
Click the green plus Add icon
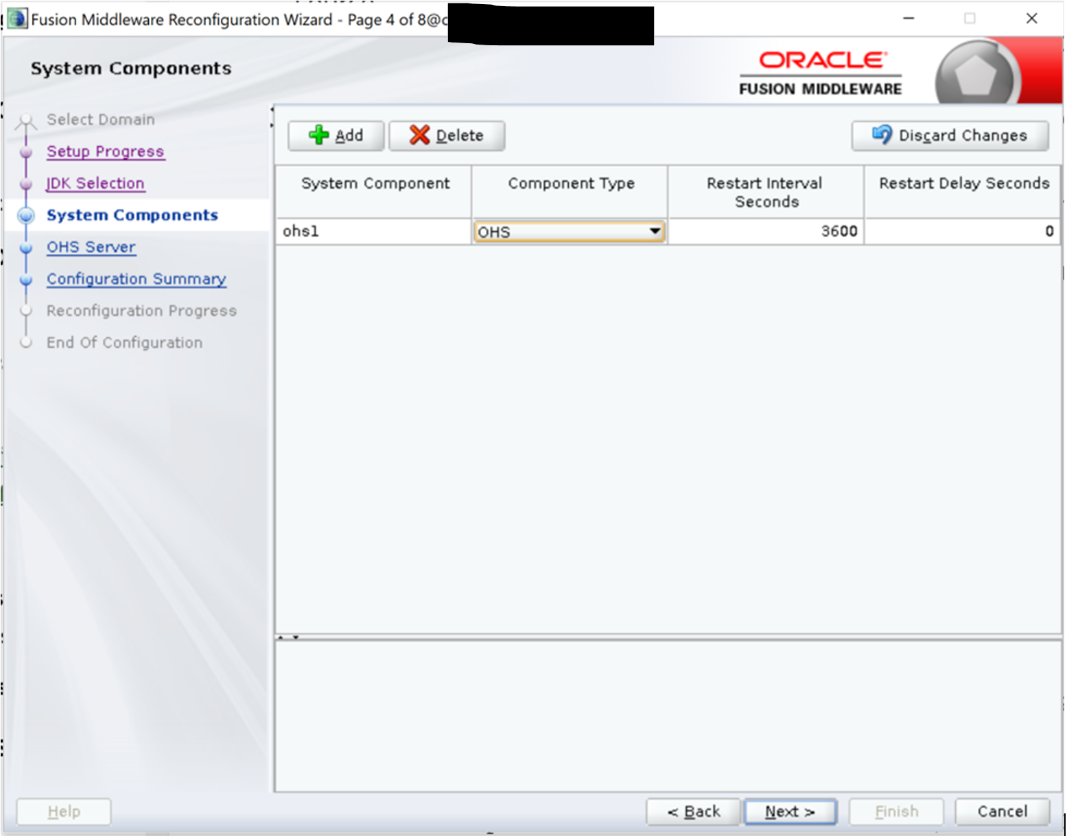pos(318,135)
